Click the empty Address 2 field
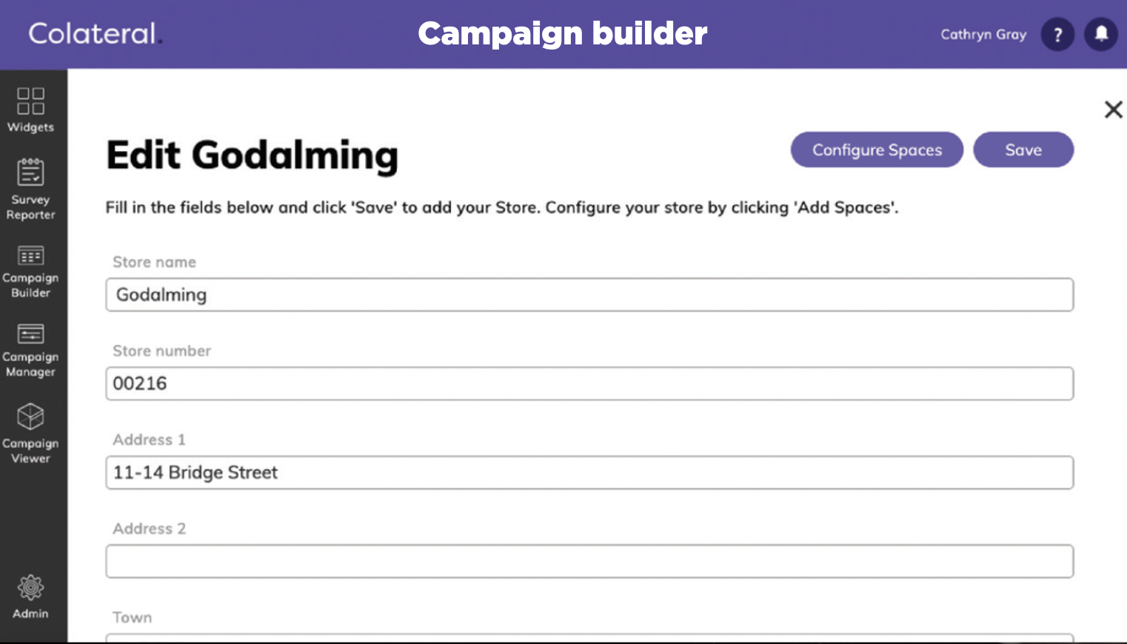 tap(589, 561)
